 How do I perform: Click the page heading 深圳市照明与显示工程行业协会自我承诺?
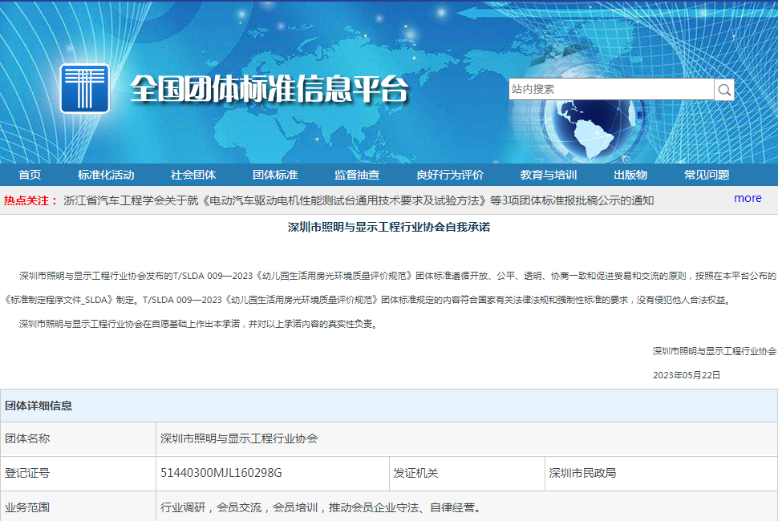(x=389, y=227)
